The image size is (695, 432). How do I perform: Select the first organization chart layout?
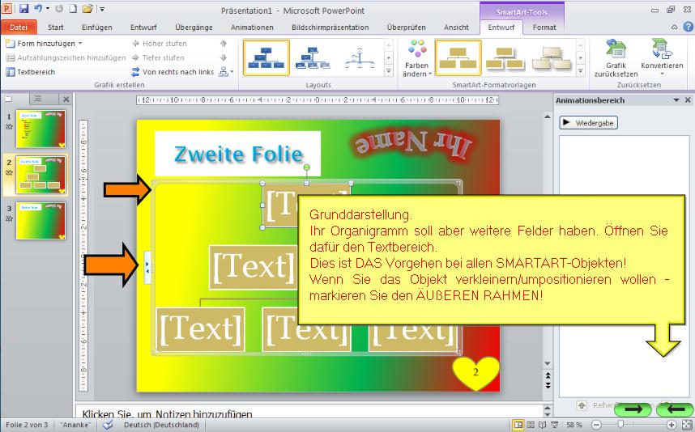(x=266, y=57)
